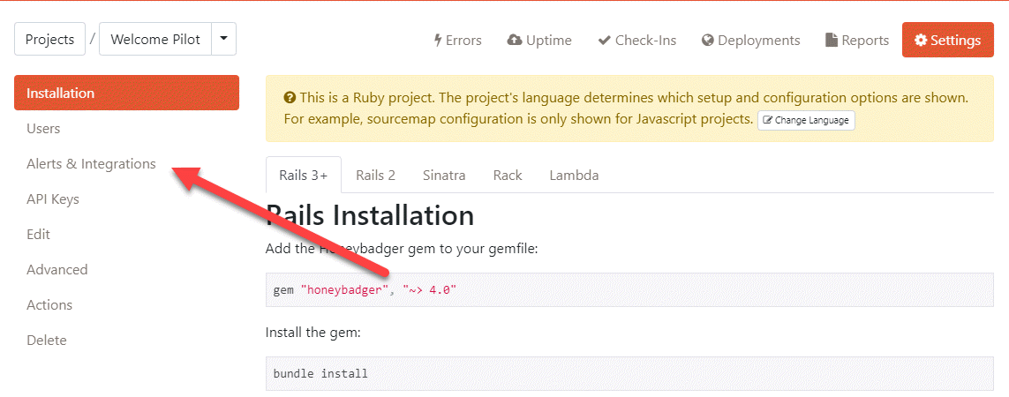The image size is (1009, 397).
Task: Click the orange Settings gear button
Action: point(947,41)
